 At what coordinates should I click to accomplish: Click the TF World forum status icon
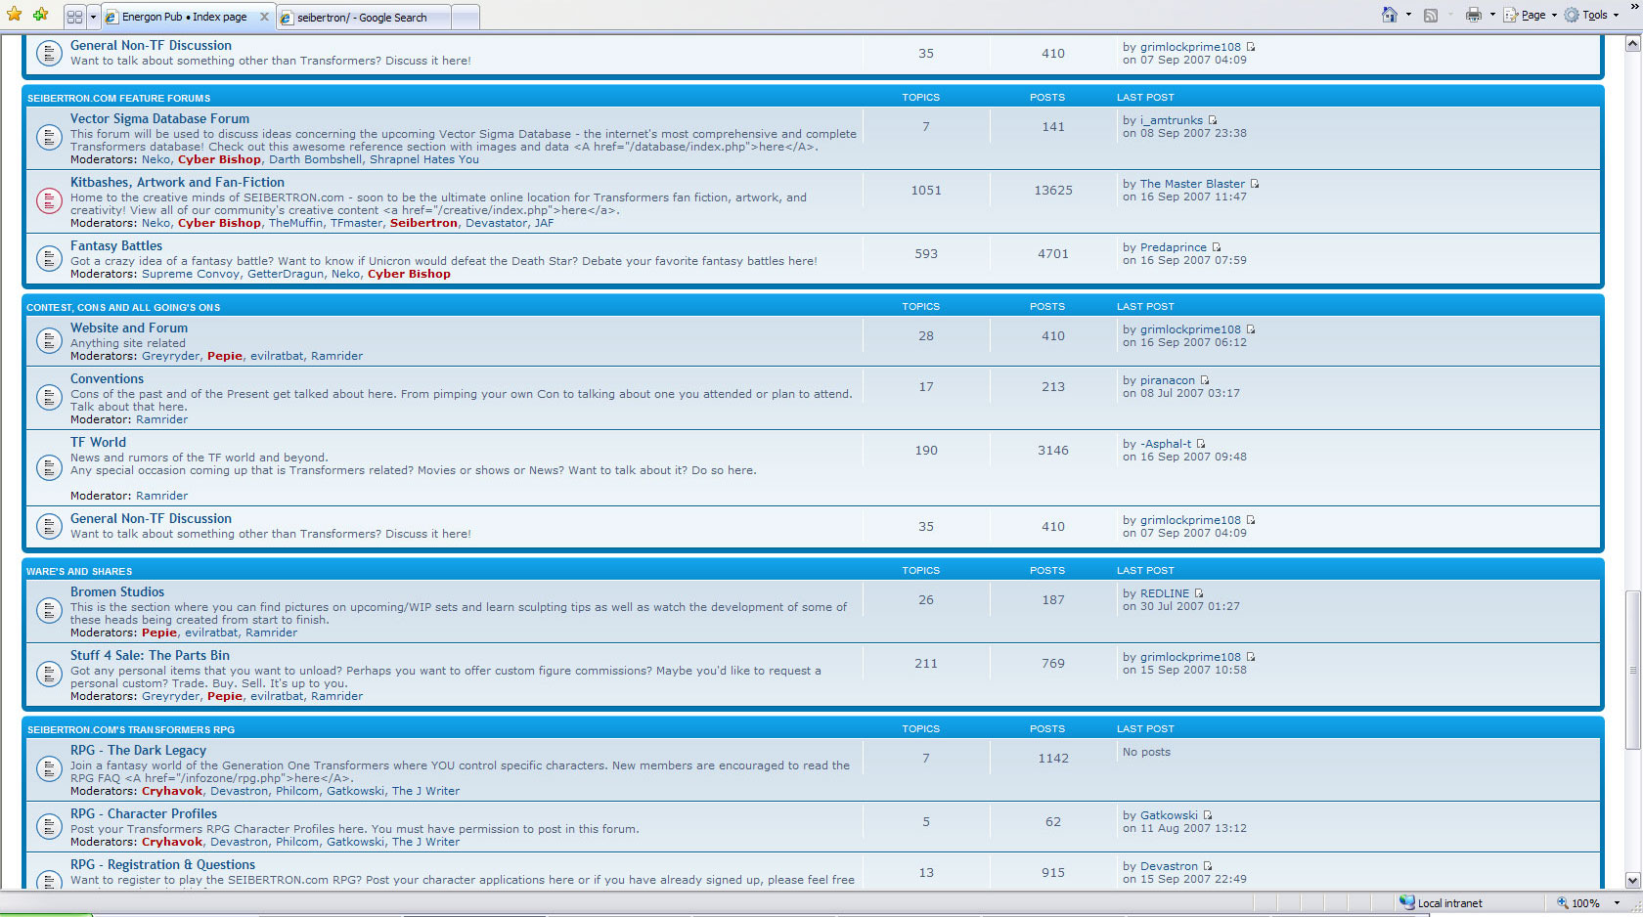click(49, 467)
